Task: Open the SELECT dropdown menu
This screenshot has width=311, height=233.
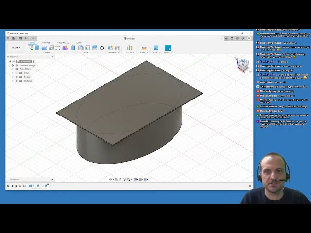Action: (x=168, y=52)
